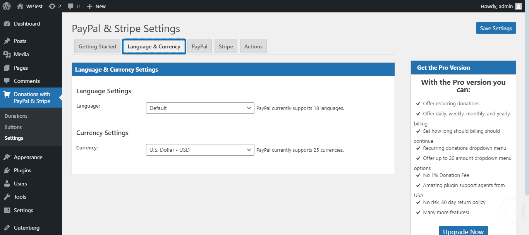529x235 pixels.
Task: Open the Comments menu item
Action: (31, 81)
